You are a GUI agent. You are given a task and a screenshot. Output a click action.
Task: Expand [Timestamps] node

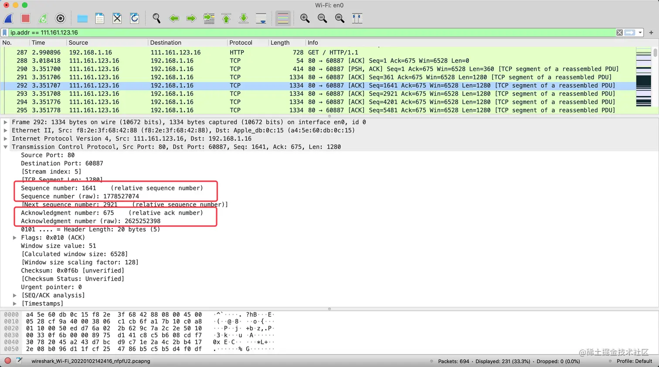[x=15, y=303]
